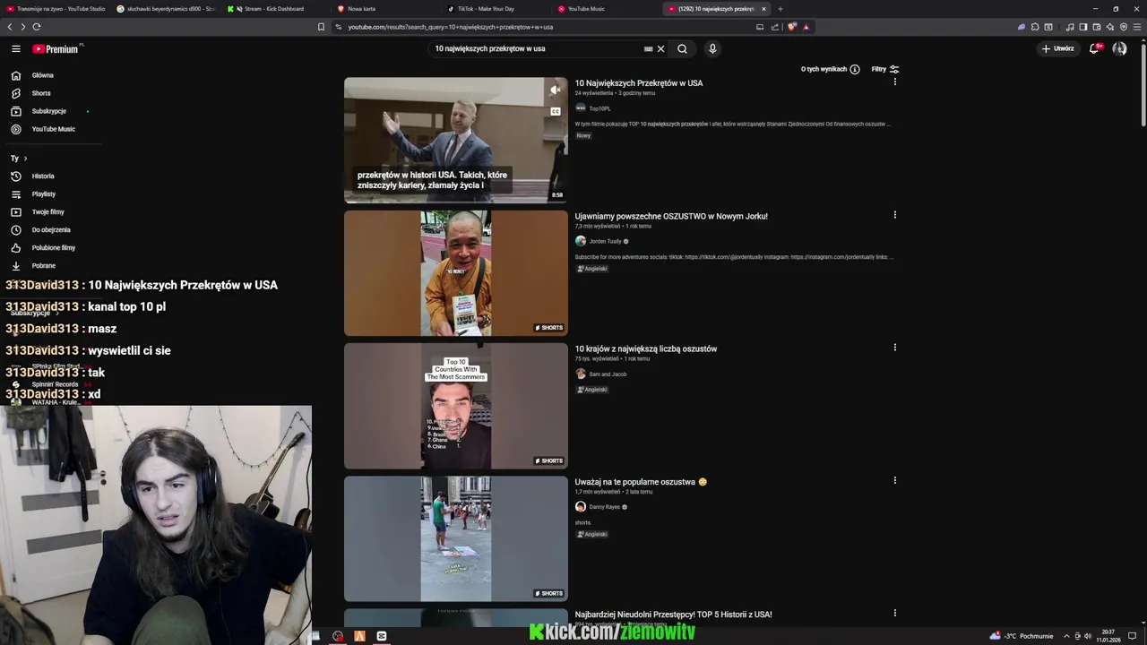Open Twoje filmy in sidebar
This screenshot has height=645, width=1147.
(x=50, y=212)
